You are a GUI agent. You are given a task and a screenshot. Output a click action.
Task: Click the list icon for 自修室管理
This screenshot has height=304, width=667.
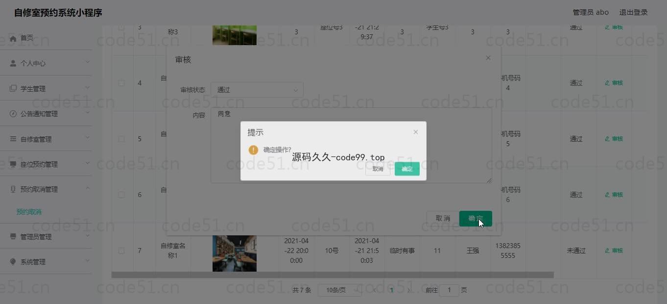click(x=13, y=139)
